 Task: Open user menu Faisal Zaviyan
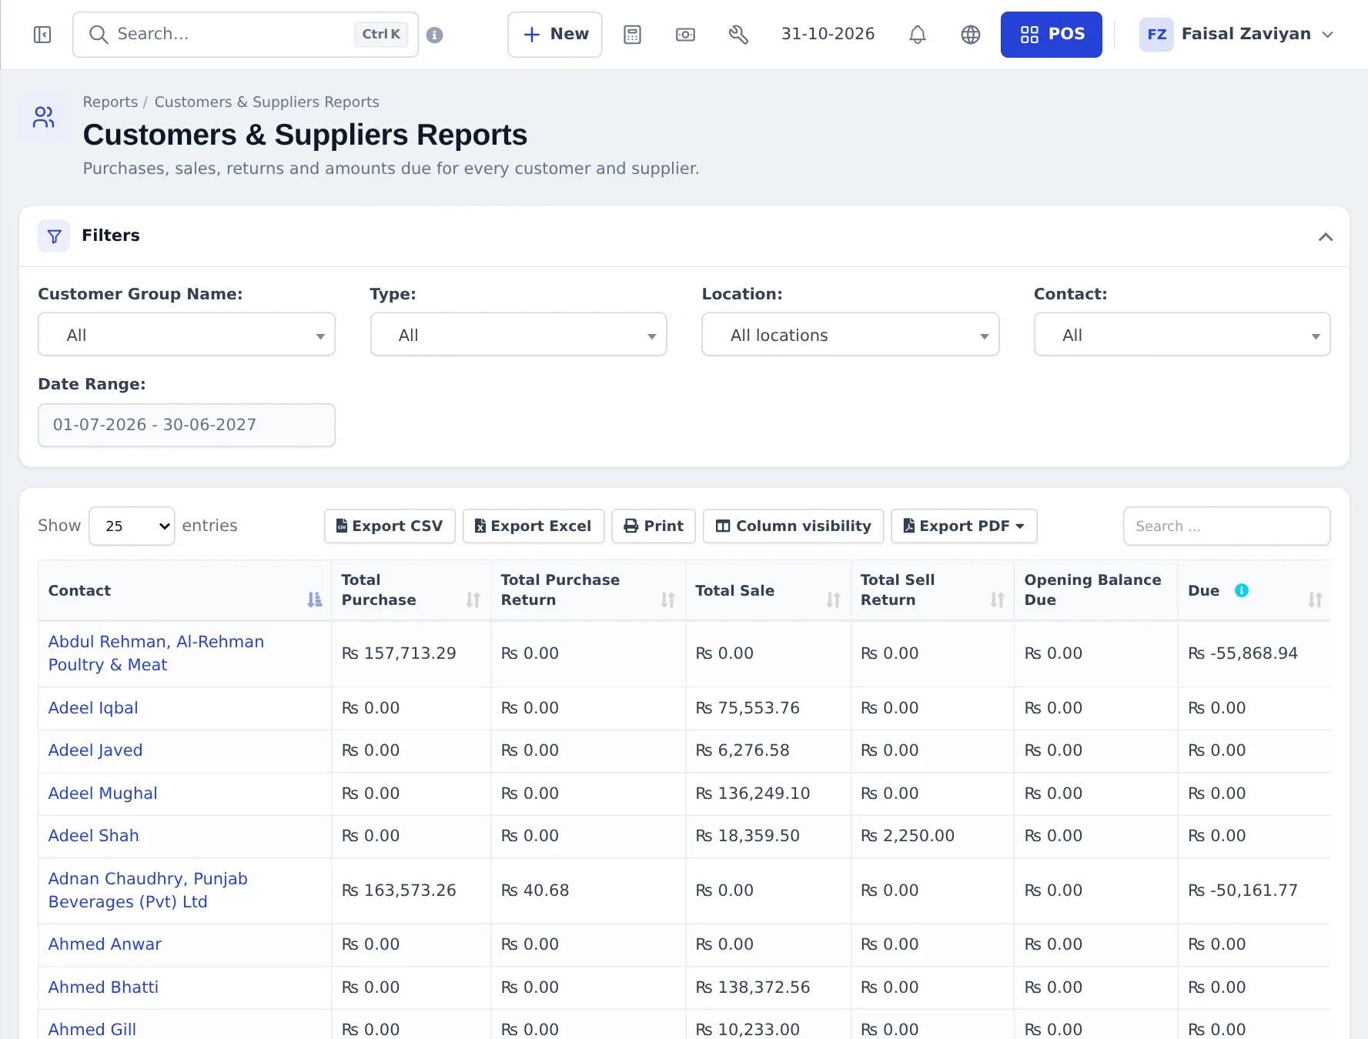click(1236, 35)
